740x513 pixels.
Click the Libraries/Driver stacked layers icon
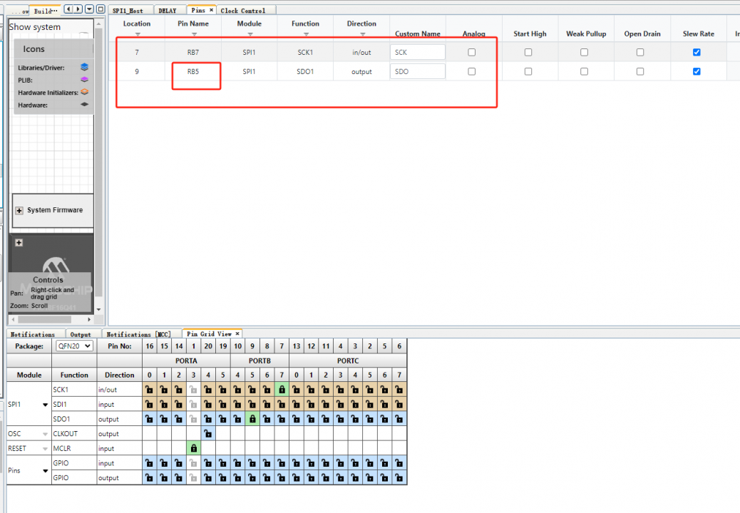tap(84, 67)
